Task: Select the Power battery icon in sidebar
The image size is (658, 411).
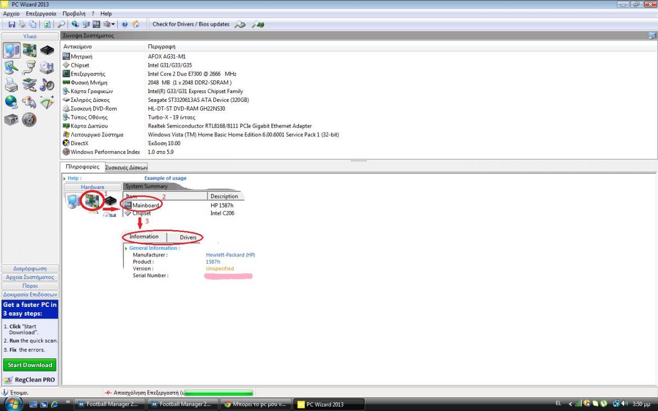Action: pyautogui.click(x=30, y=102)
